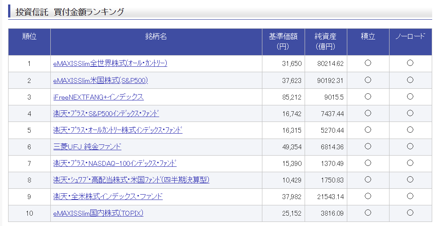
Task: Click ノーロード circle for 三菱UFJ 純金ファンド
Action: pos(410,147)
